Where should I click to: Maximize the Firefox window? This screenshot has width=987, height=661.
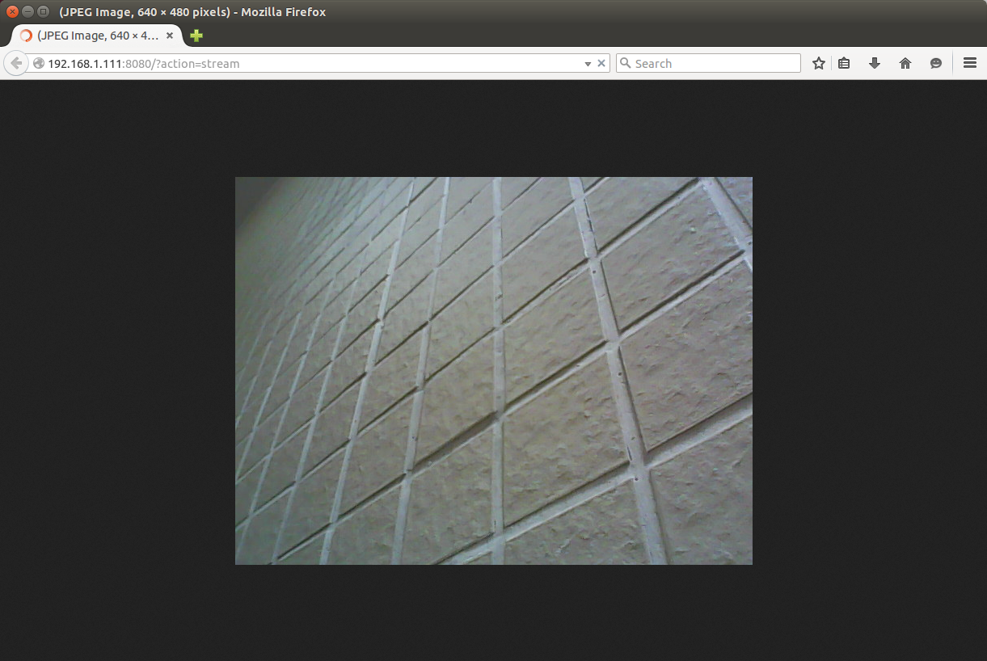coord(43,11)
